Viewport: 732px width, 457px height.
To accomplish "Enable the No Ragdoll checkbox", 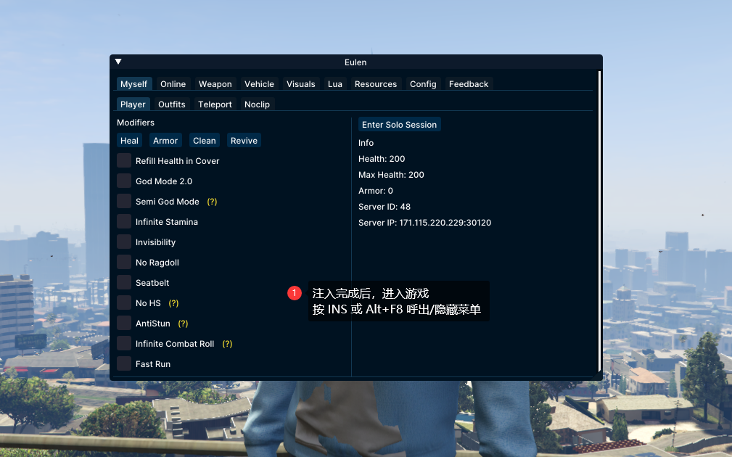I will tap(124, 262).
